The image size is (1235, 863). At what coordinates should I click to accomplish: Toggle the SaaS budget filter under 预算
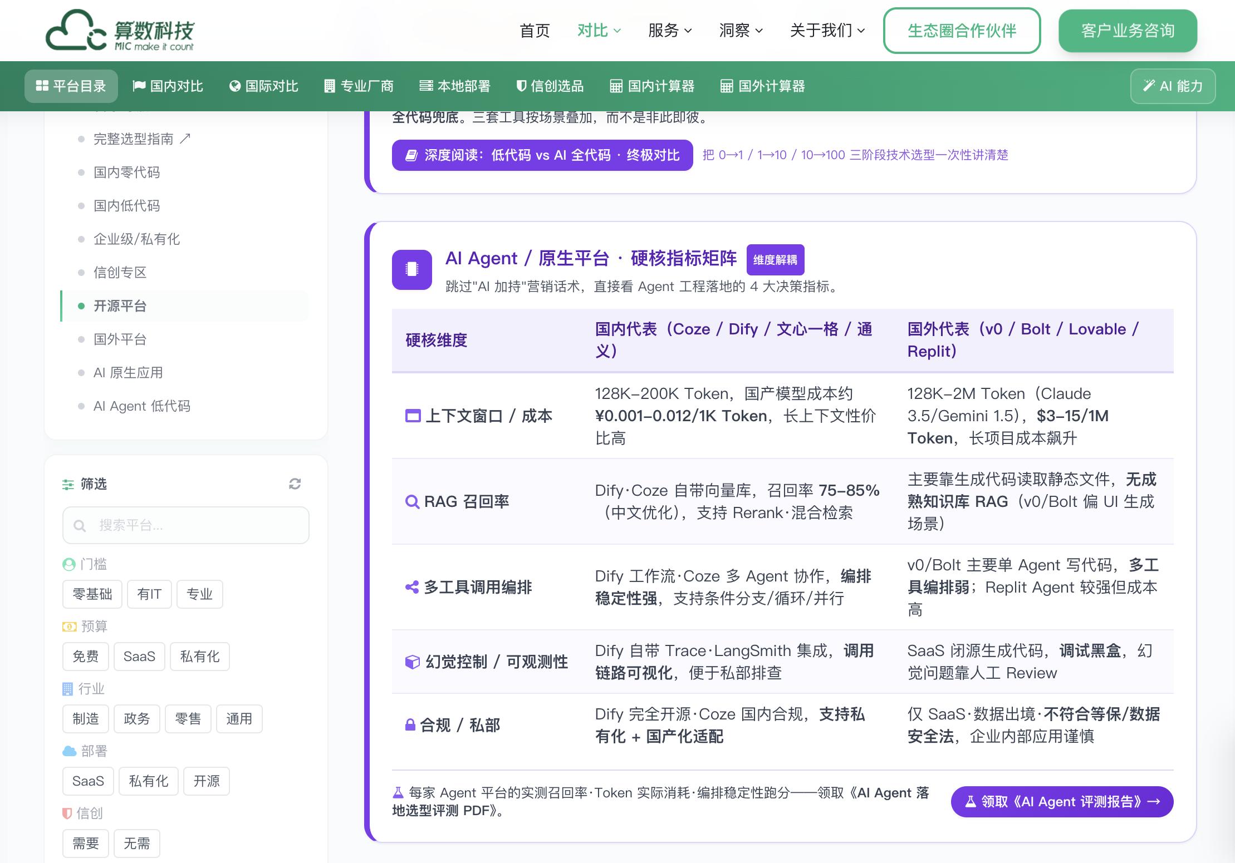pos(139,657)
